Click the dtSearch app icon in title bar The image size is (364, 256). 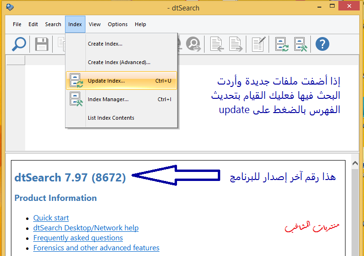coord(10,7)
